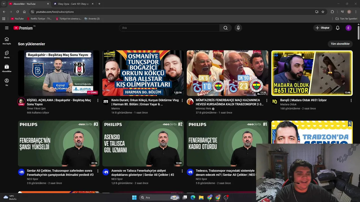
Task: Open the YouTube account avatar menu
Action: tap(348, 28)
